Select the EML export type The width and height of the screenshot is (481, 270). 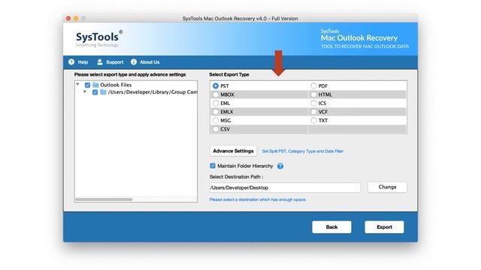tap(216, 103)
